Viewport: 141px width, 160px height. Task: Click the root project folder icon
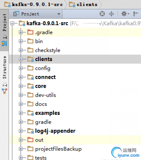point(22,23)
